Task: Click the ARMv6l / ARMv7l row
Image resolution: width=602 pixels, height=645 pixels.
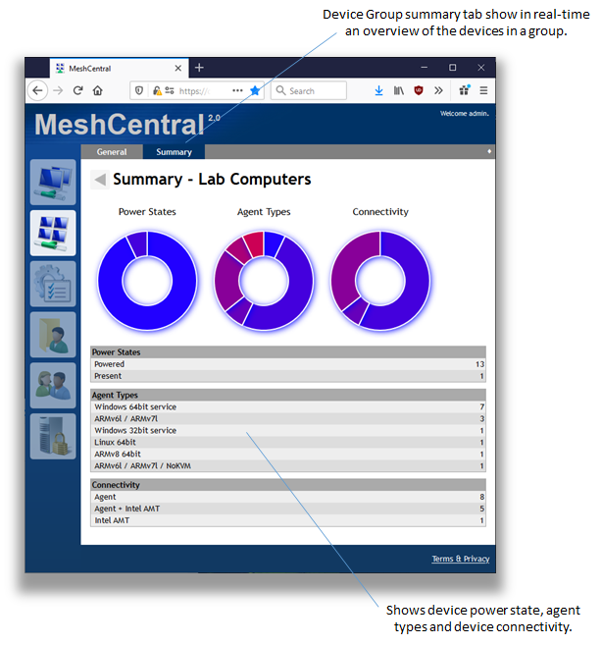Action: click(288, 419)
